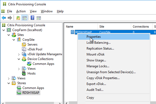The width and height of the screenshot is (156, 104).
Task: Choose Manage Locks... menu entry
Action: point(114,66)
